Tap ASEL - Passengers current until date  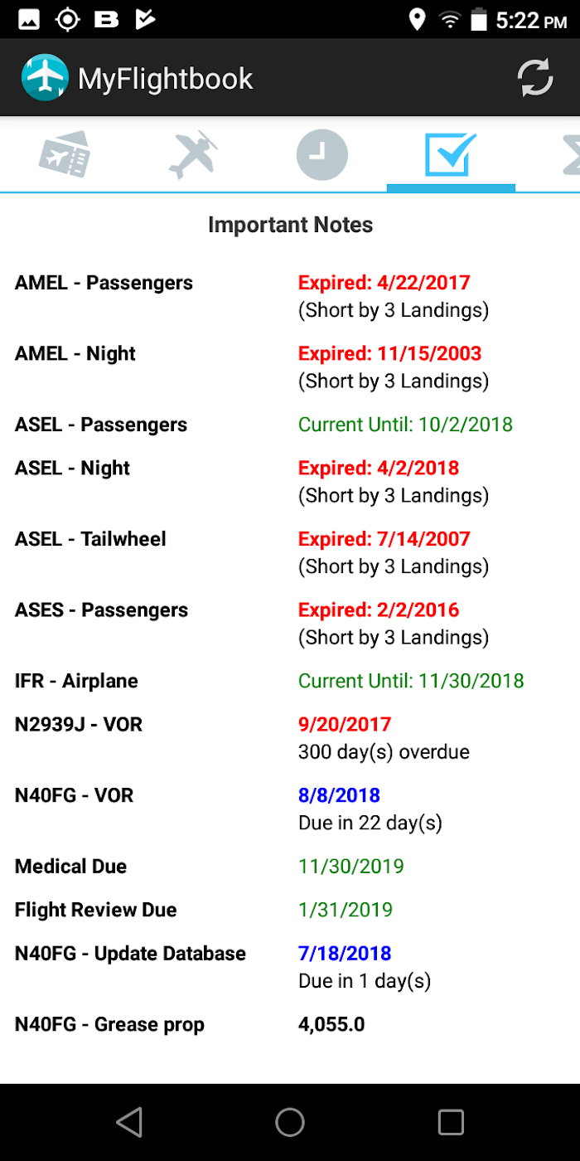coord(405,425)
